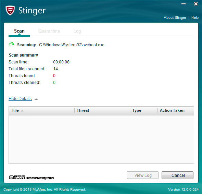
Task: Open the Help link
Action: pyautogui.click(x=195, y=17)
